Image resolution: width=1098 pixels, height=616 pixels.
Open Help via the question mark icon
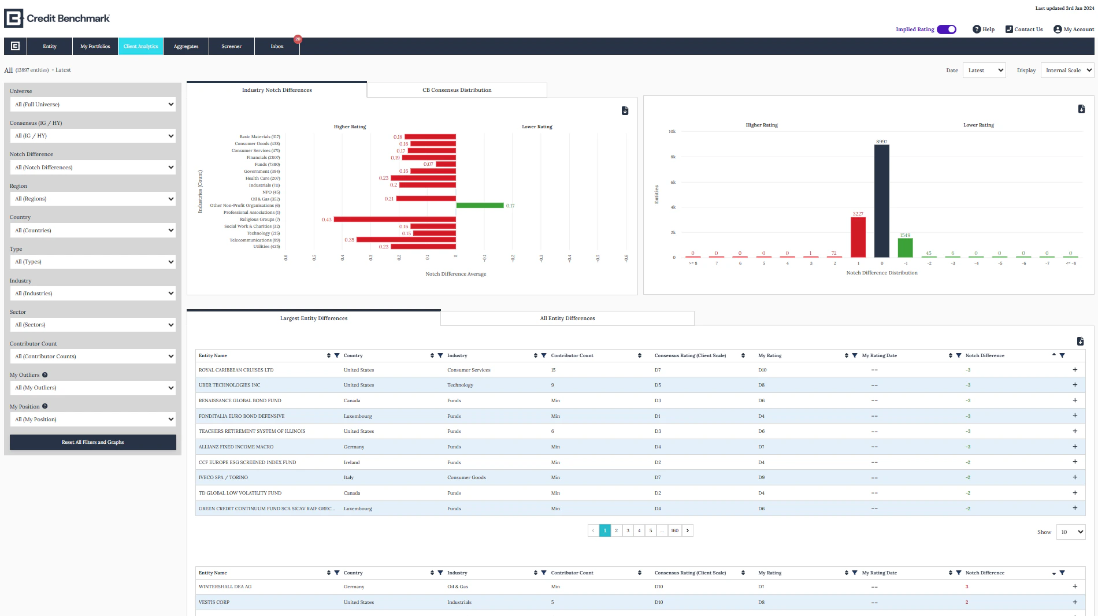coord(977,29)
